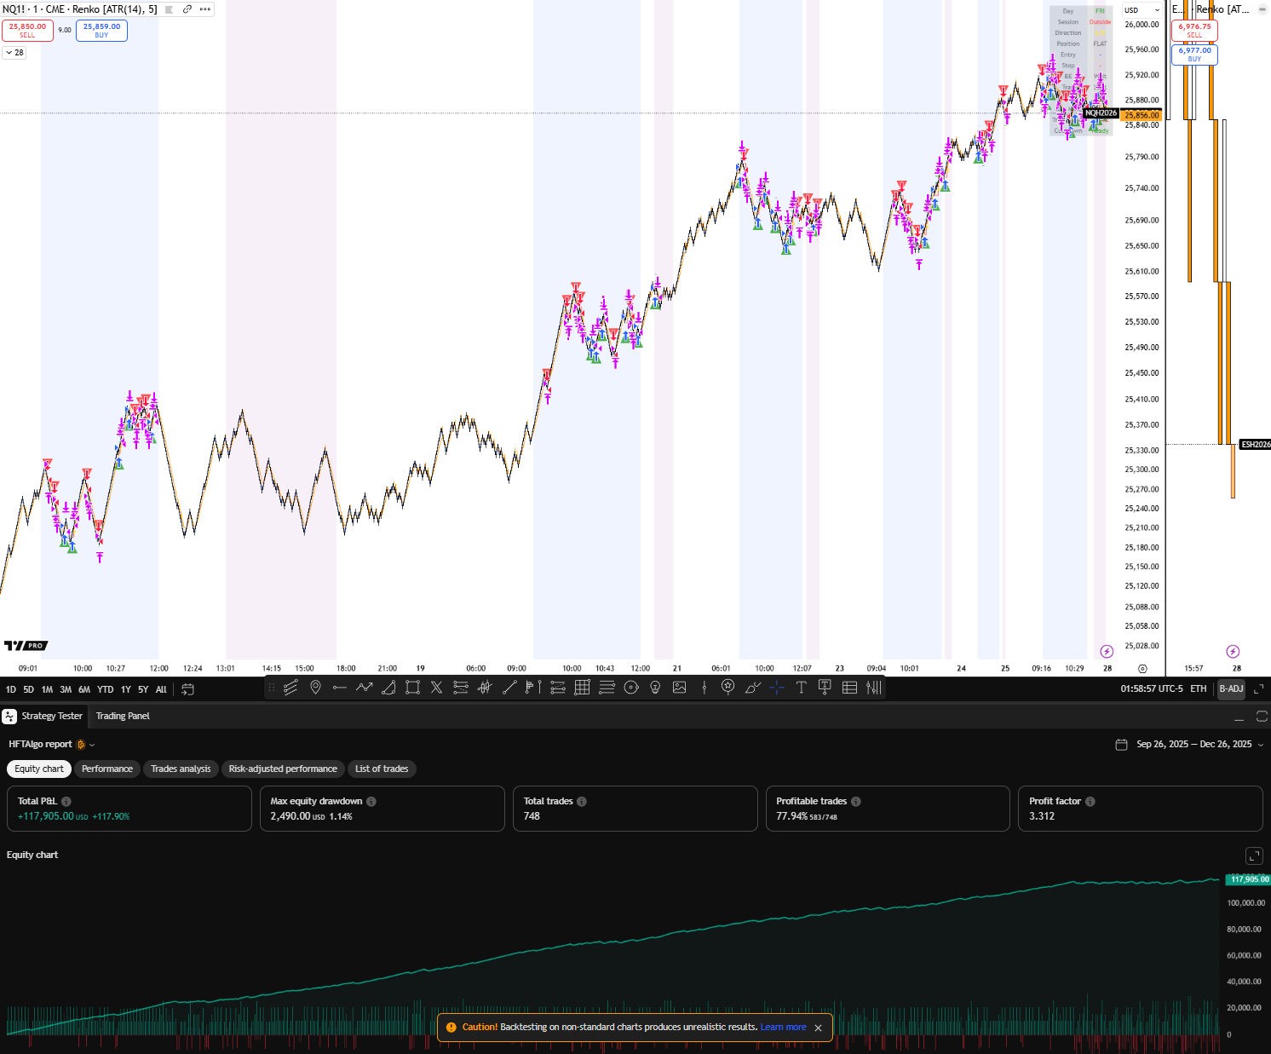The height and width of the screenshot is (1054, 1271).
Task: Open the emoji/stickers tool
Action: [x=728, y=688]
